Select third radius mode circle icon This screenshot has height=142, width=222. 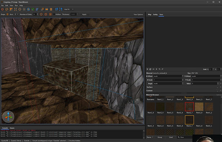pos(50,14)
